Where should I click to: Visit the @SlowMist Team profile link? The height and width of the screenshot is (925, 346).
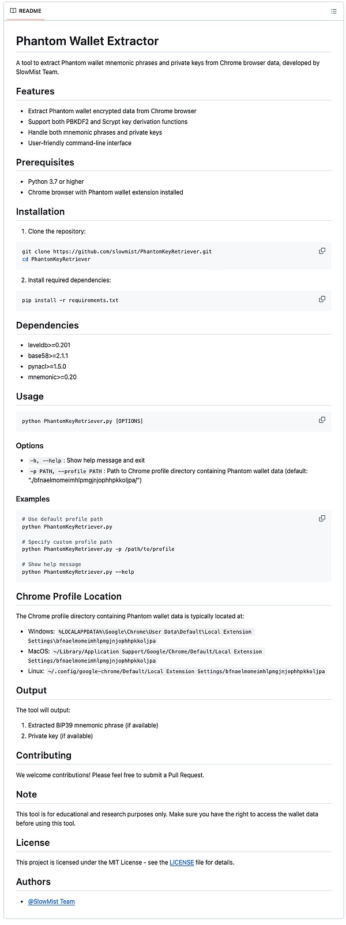(x=51, y=901)
